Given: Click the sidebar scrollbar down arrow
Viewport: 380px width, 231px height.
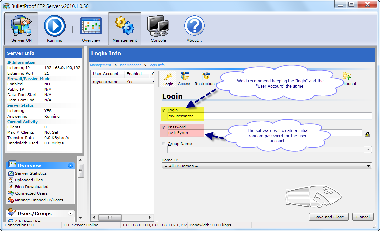Looking at the screenshot, I should (x=81, y=218).
